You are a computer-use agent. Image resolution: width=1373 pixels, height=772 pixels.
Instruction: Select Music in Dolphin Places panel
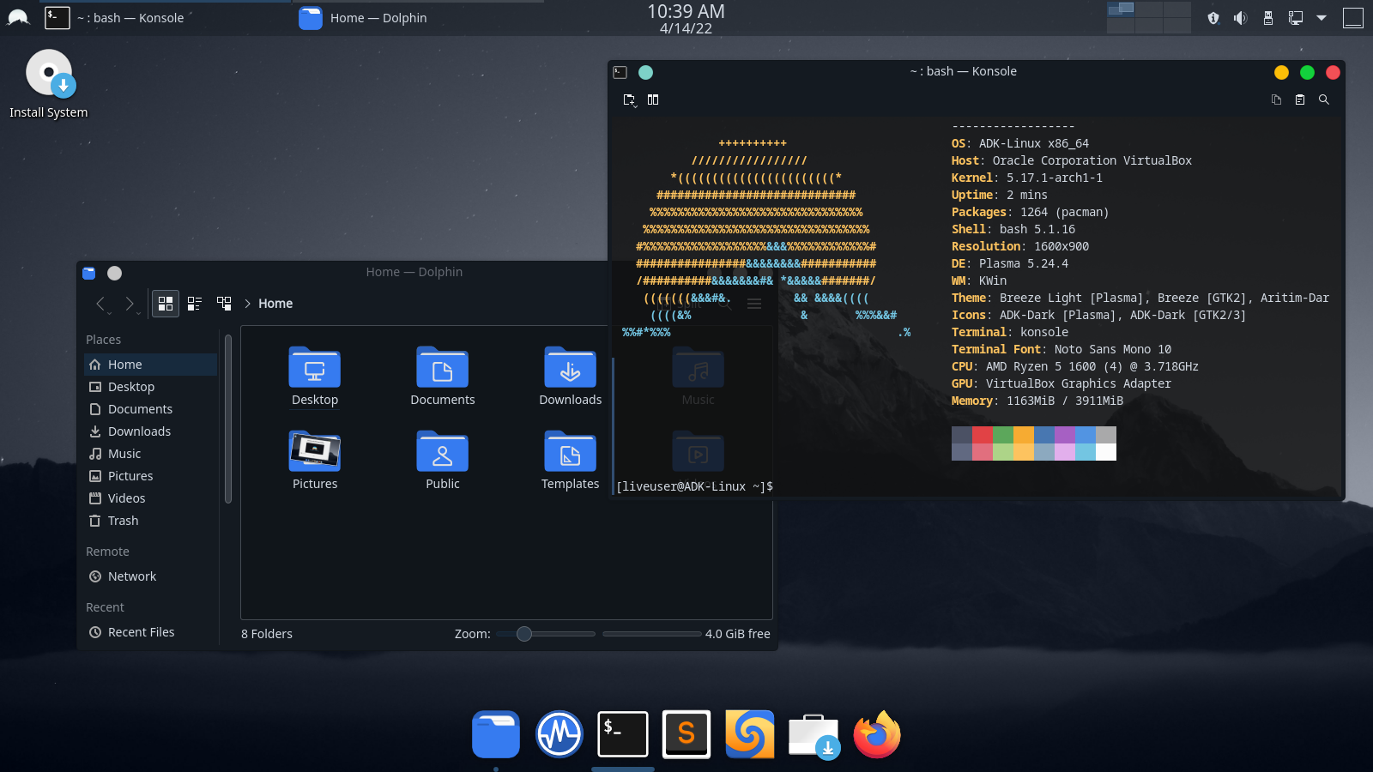(x=151, y=454)
